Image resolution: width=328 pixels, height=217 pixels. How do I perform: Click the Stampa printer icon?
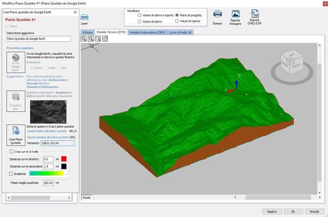point(217,15)
